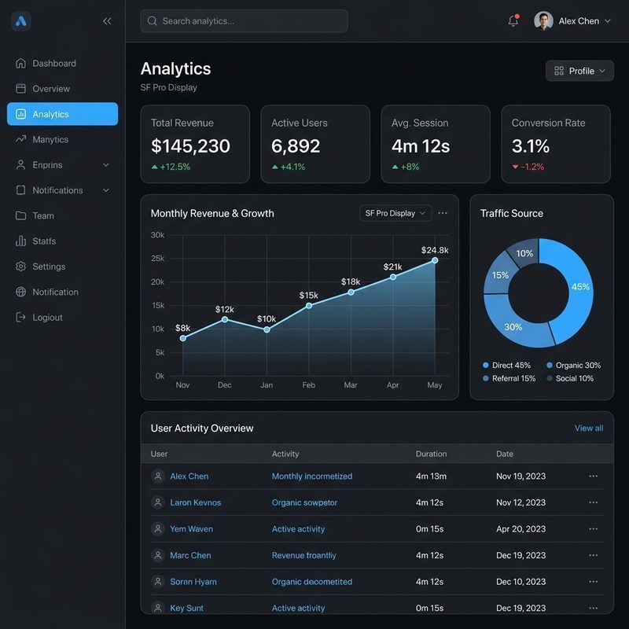Open the notifications bell icon

tap(513, 20)
